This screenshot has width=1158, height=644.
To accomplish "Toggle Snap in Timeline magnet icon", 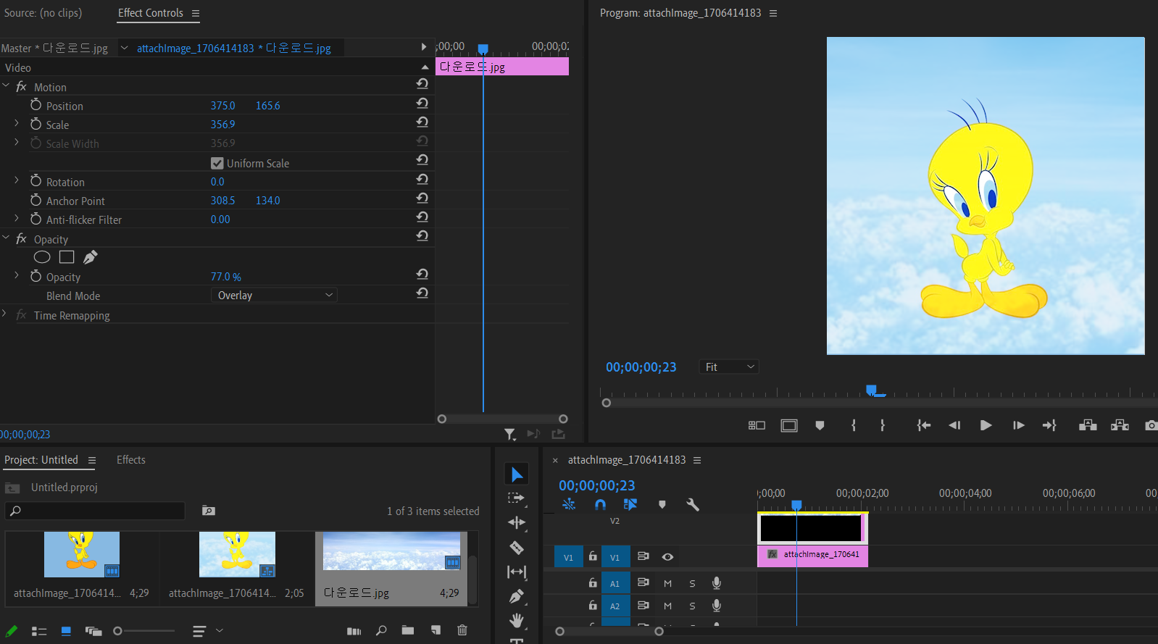I will [x=600, y=504].
